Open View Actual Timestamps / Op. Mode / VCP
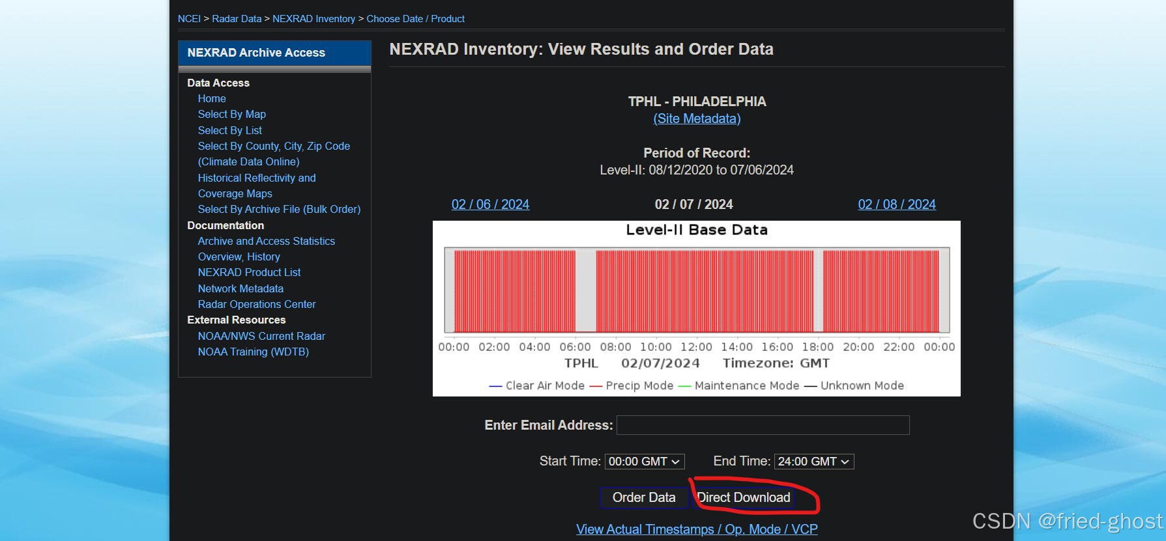This screenshot has height=541, width=1166. pyautogui.click(x=697, y=529)
